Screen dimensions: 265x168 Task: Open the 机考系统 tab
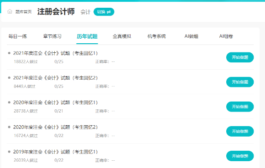pyautogui.click(x=156, y=36)
